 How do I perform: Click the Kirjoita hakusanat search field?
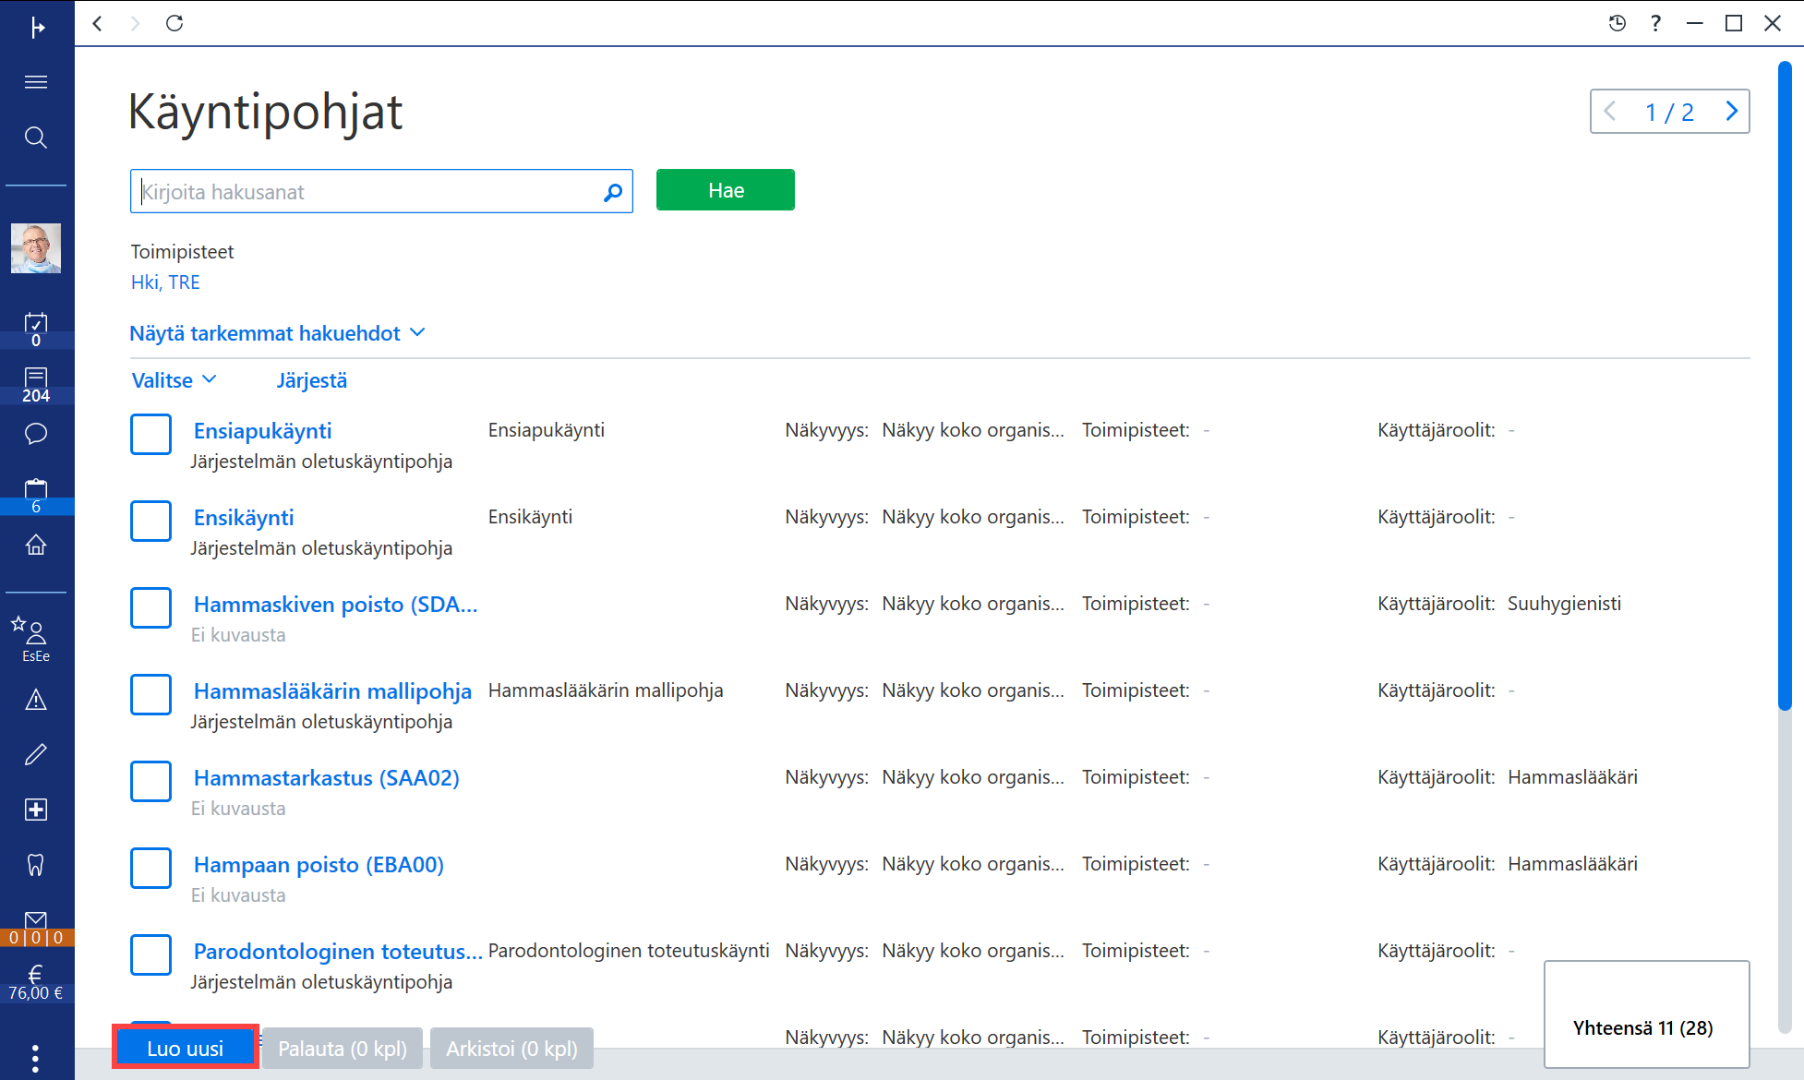point(381,191)
